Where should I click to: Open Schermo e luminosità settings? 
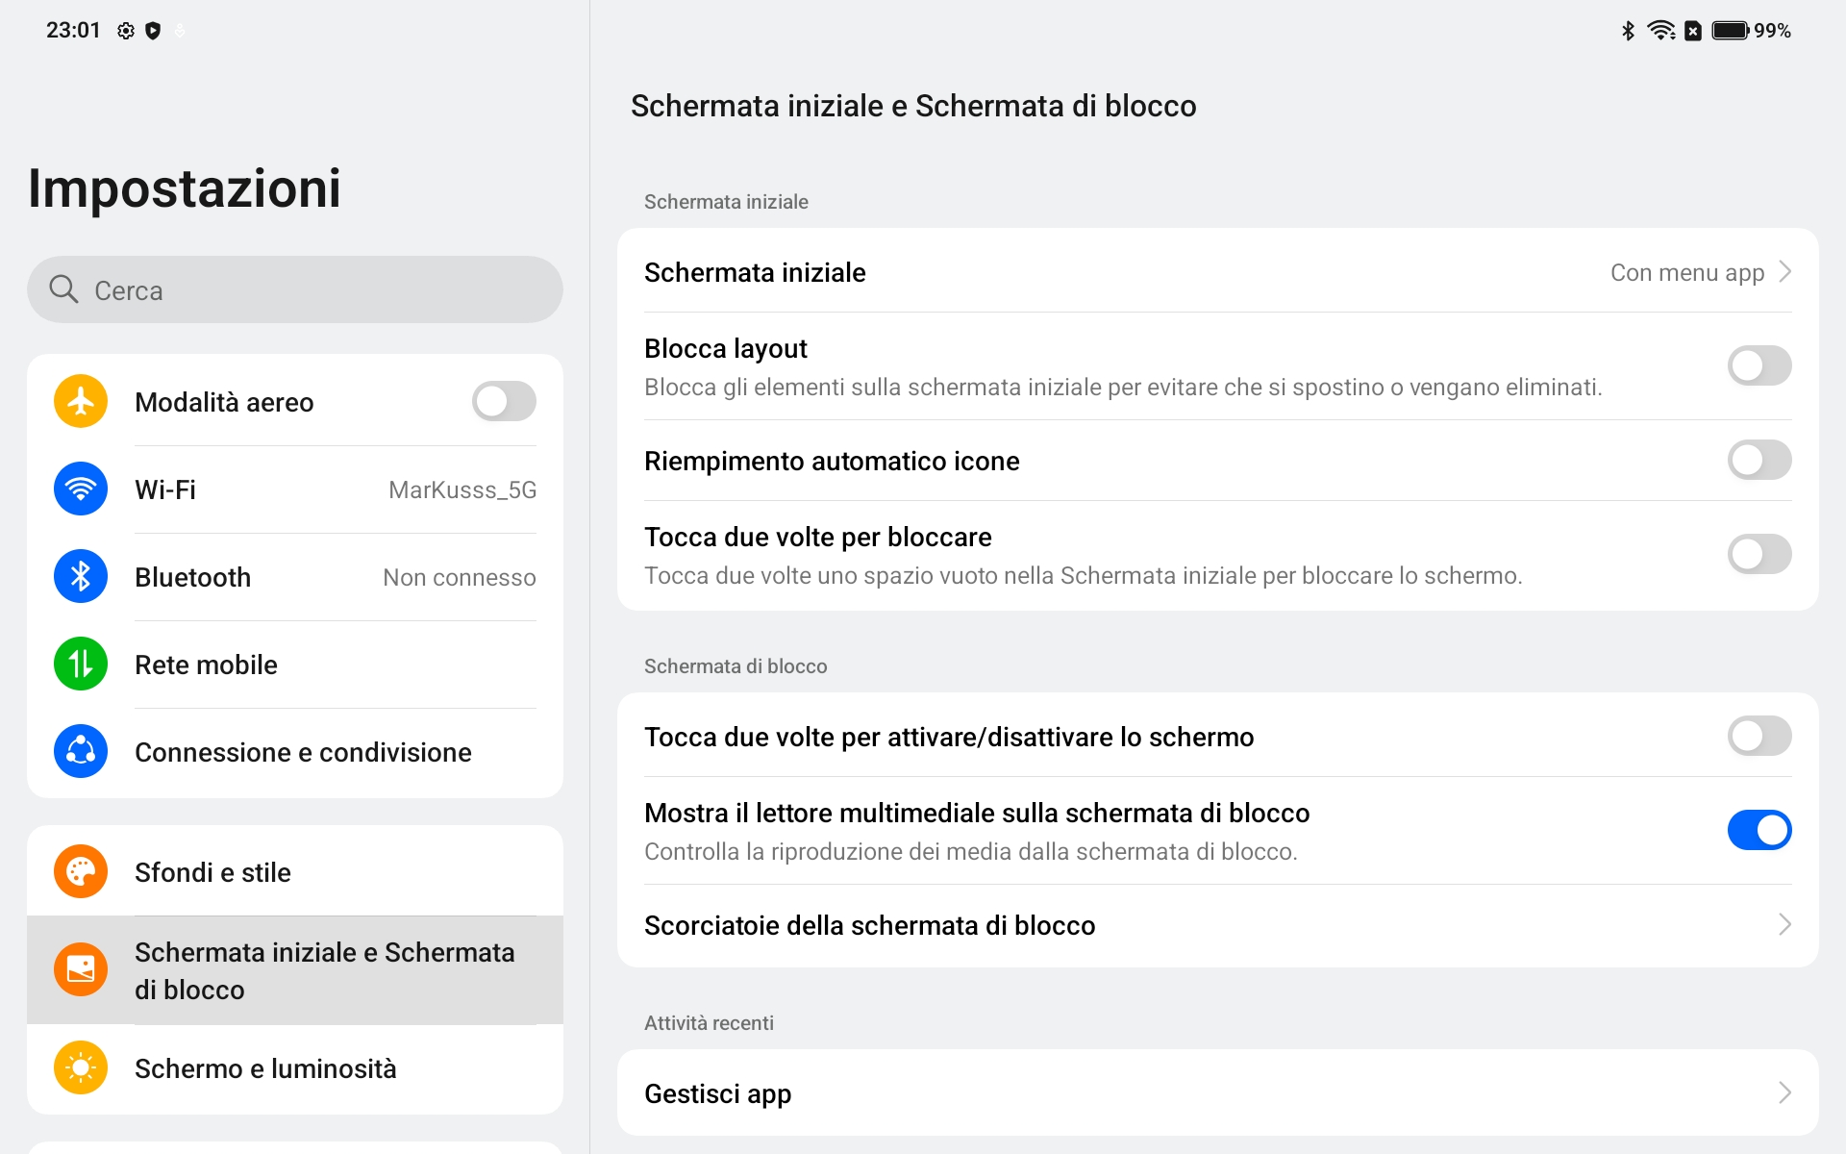pos(295,1068)
